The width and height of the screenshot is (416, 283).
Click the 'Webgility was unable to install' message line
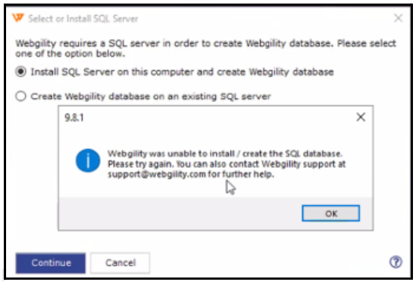click(x=225, y=154)
